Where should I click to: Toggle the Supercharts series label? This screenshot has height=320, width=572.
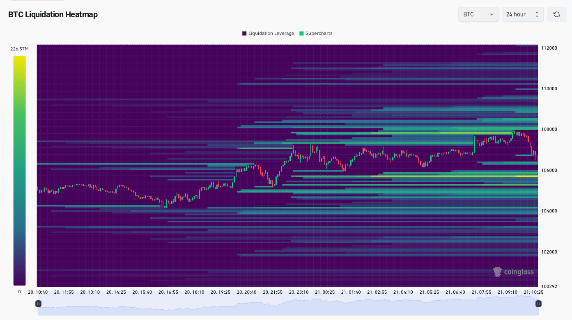(x=319, y=33)
